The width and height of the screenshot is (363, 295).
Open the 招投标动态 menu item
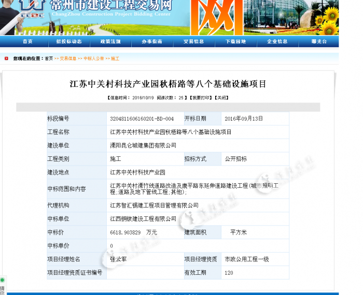[x=69, y=41]
